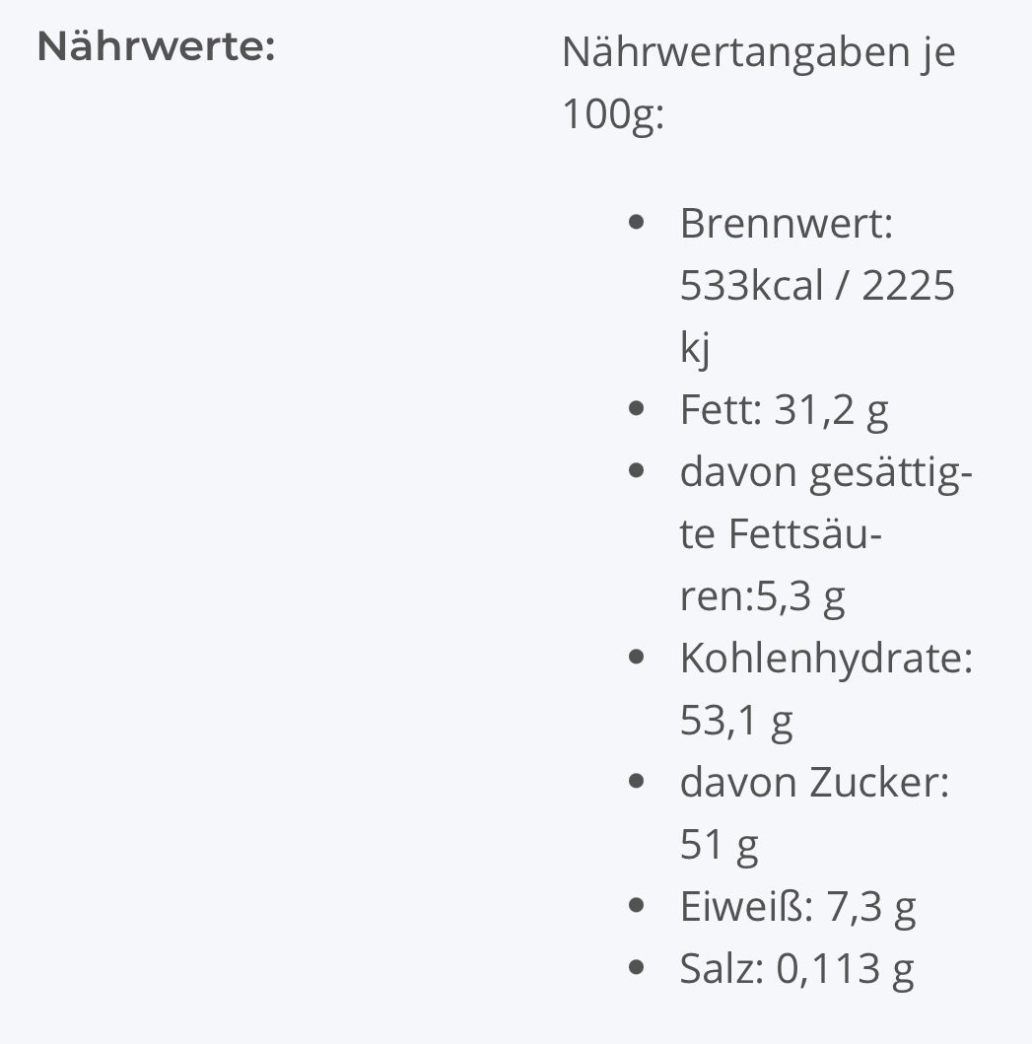Image resolution: width=1032 pixels, height=1044 pixels.
Task: Select the "533kcal / 2225" value
Action: [817, 286]
